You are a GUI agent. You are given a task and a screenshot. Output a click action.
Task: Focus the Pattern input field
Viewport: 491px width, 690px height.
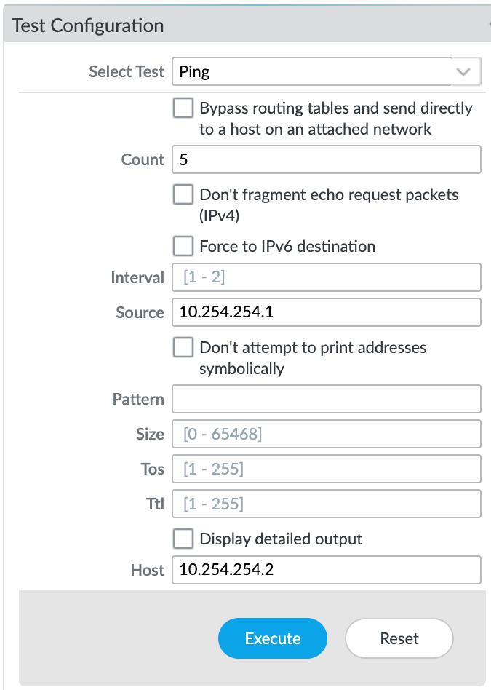(x=326, y=399)
